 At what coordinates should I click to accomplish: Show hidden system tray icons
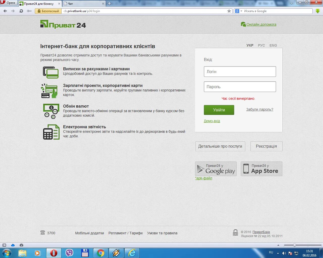coord(278,253)
